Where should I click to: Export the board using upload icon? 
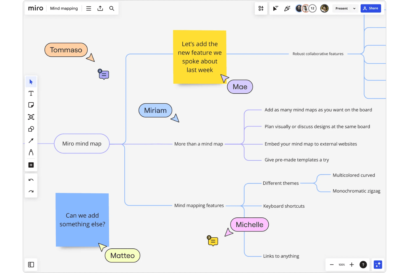pos(100,8)
